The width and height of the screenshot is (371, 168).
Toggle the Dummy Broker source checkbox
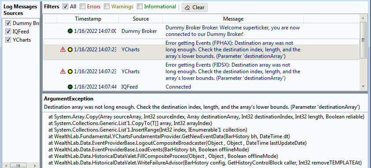click(x=8, y=23)
